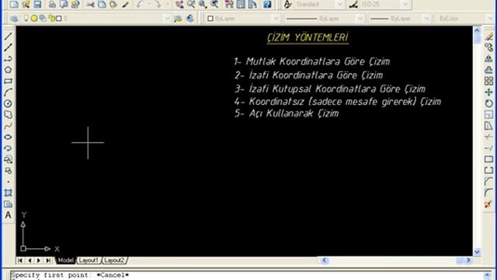
Task: Select the Multiline Text tool
Action: (8, 215)
